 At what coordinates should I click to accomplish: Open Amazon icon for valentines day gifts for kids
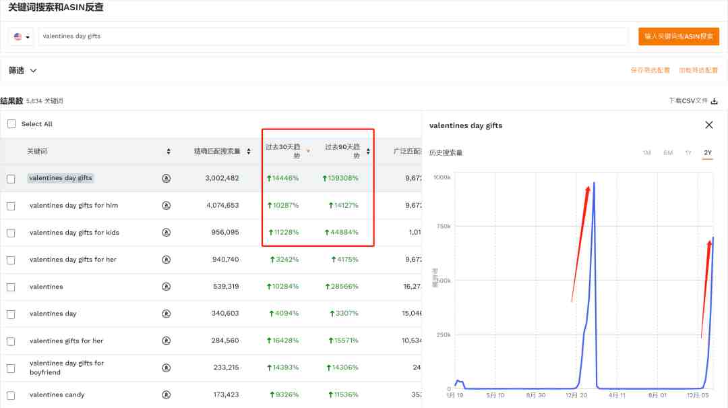(166, 233)
